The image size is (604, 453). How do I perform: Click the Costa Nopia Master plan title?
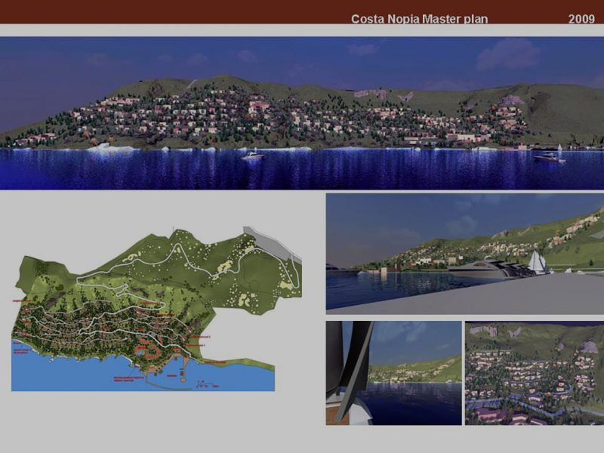pos(419,18)
